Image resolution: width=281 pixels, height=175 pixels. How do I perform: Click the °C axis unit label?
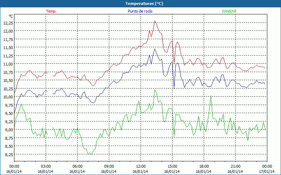tap(11, 16)
